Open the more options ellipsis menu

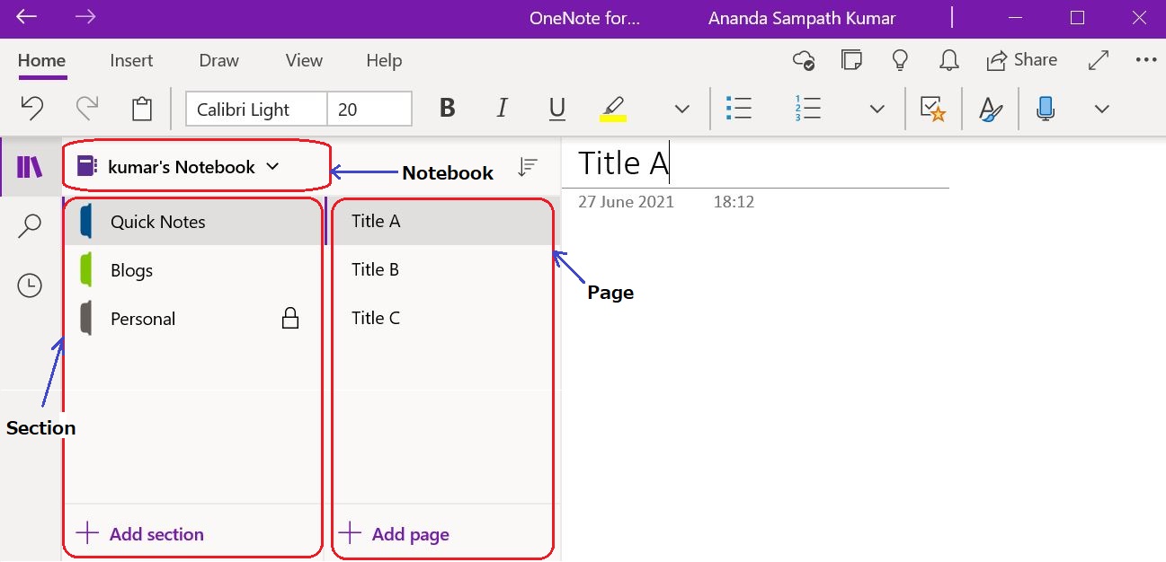pos(1145,60)
